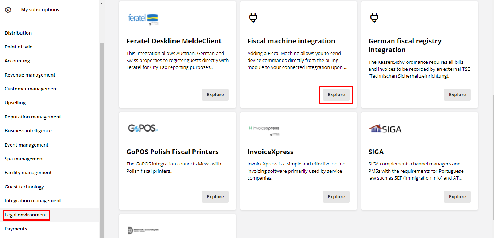The height and width of the screenshot is (238, 494).
Task: Click the SIGA logo
Action: pos(385,129)
